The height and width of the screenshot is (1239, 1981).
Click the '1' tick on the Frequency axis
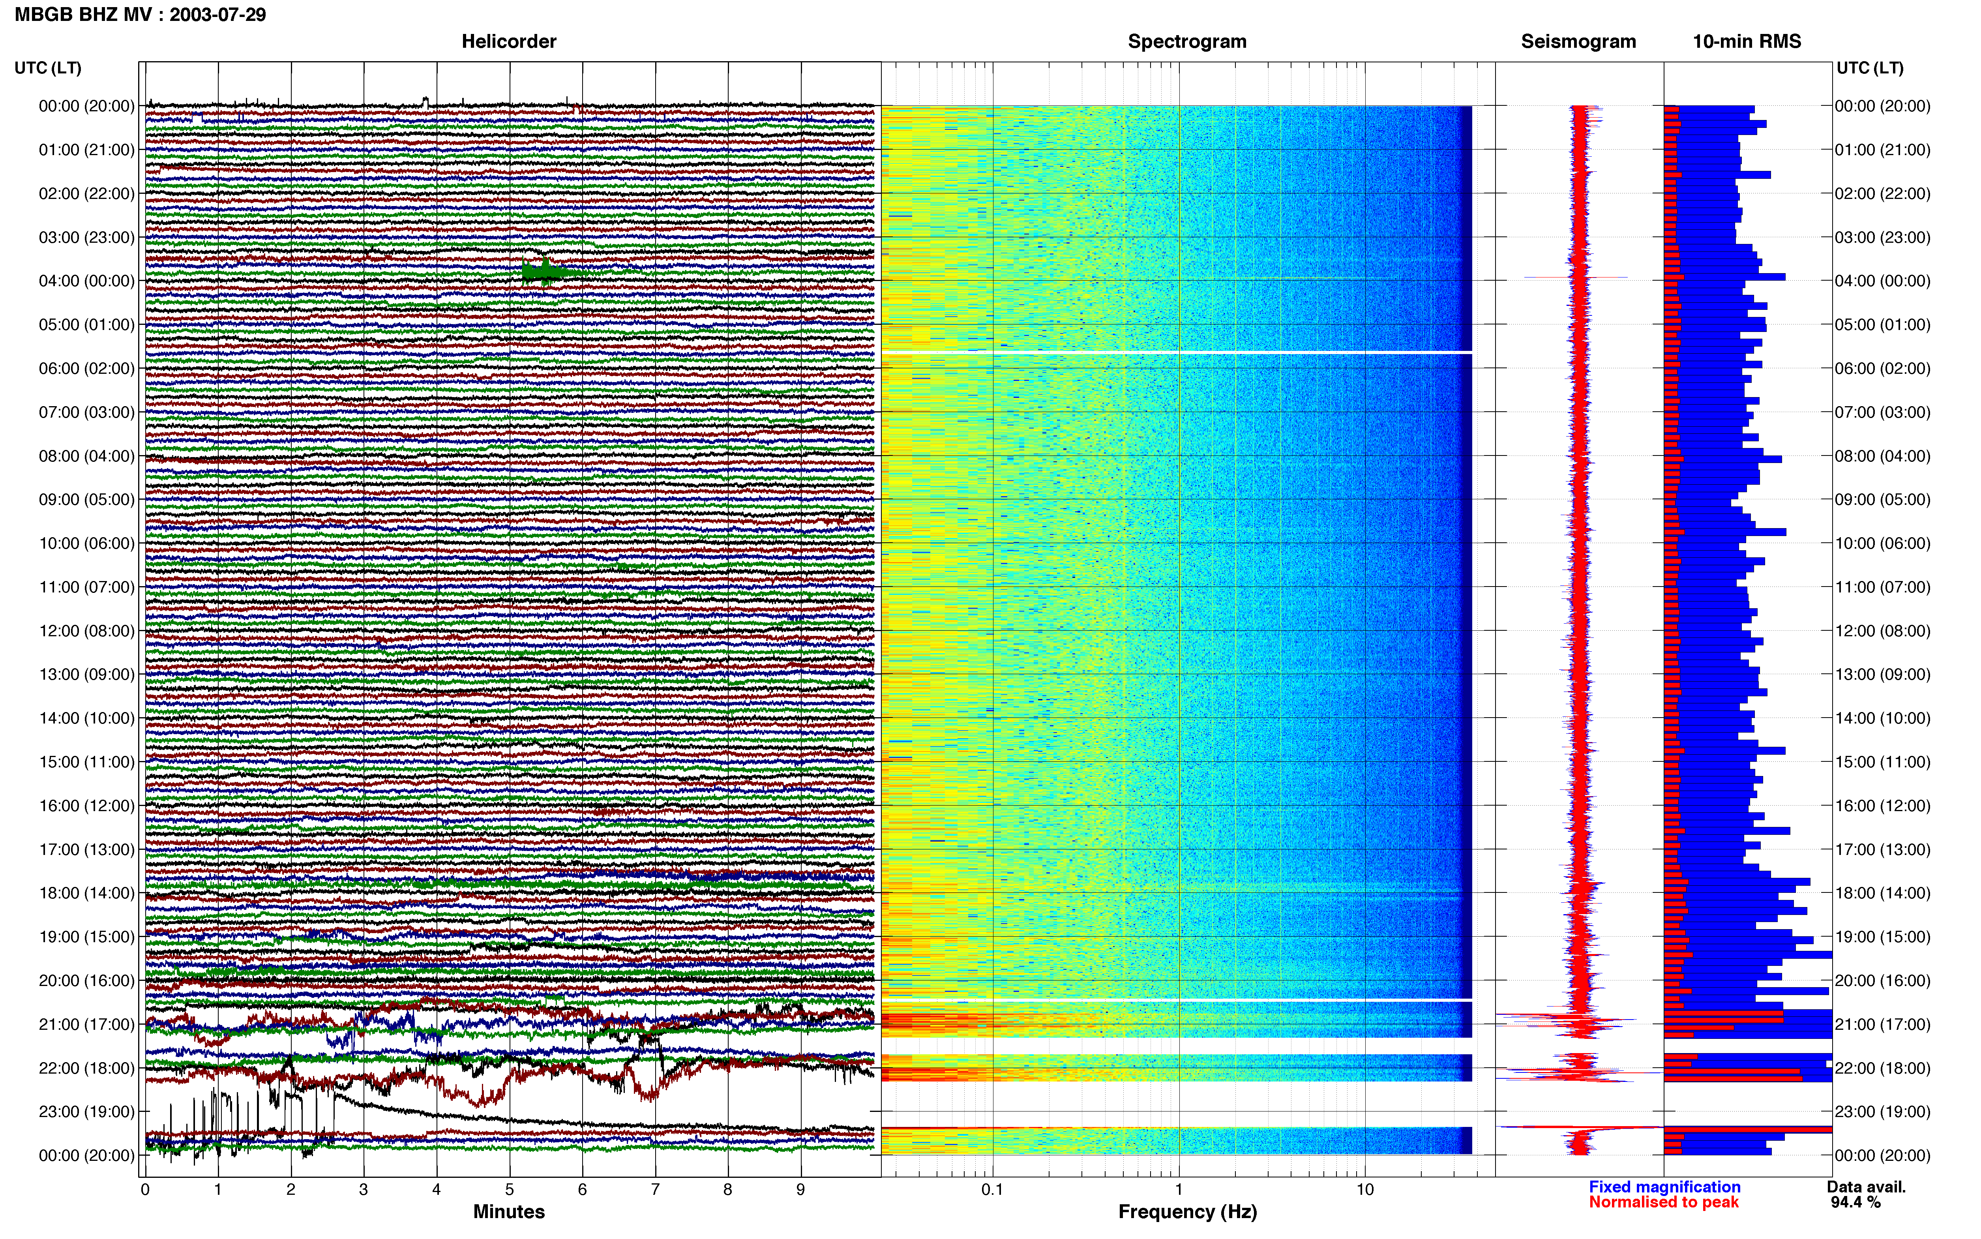[x=1179, y=1190]
